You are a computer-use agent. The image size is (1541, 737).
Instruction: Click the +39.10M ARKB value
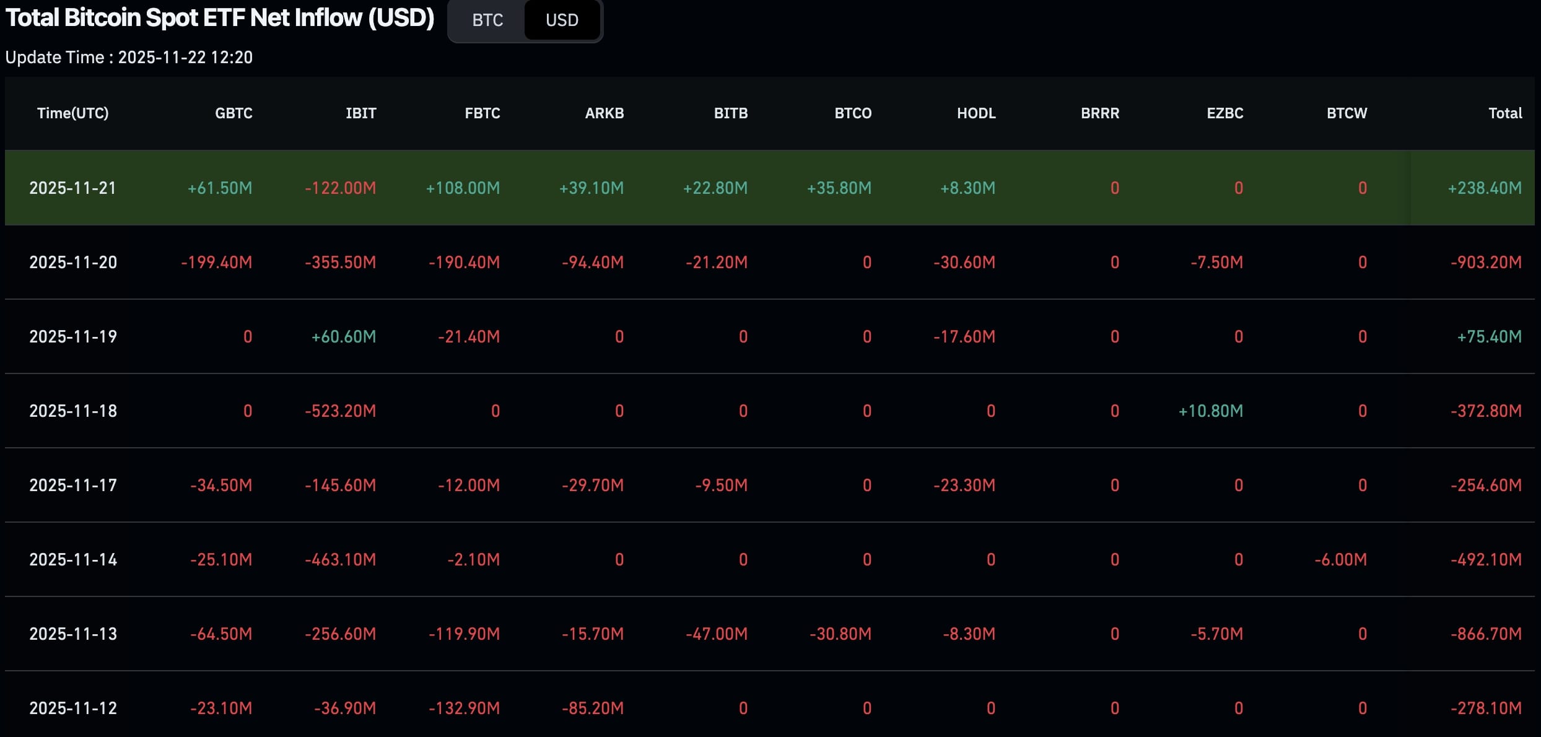[592, 188]
